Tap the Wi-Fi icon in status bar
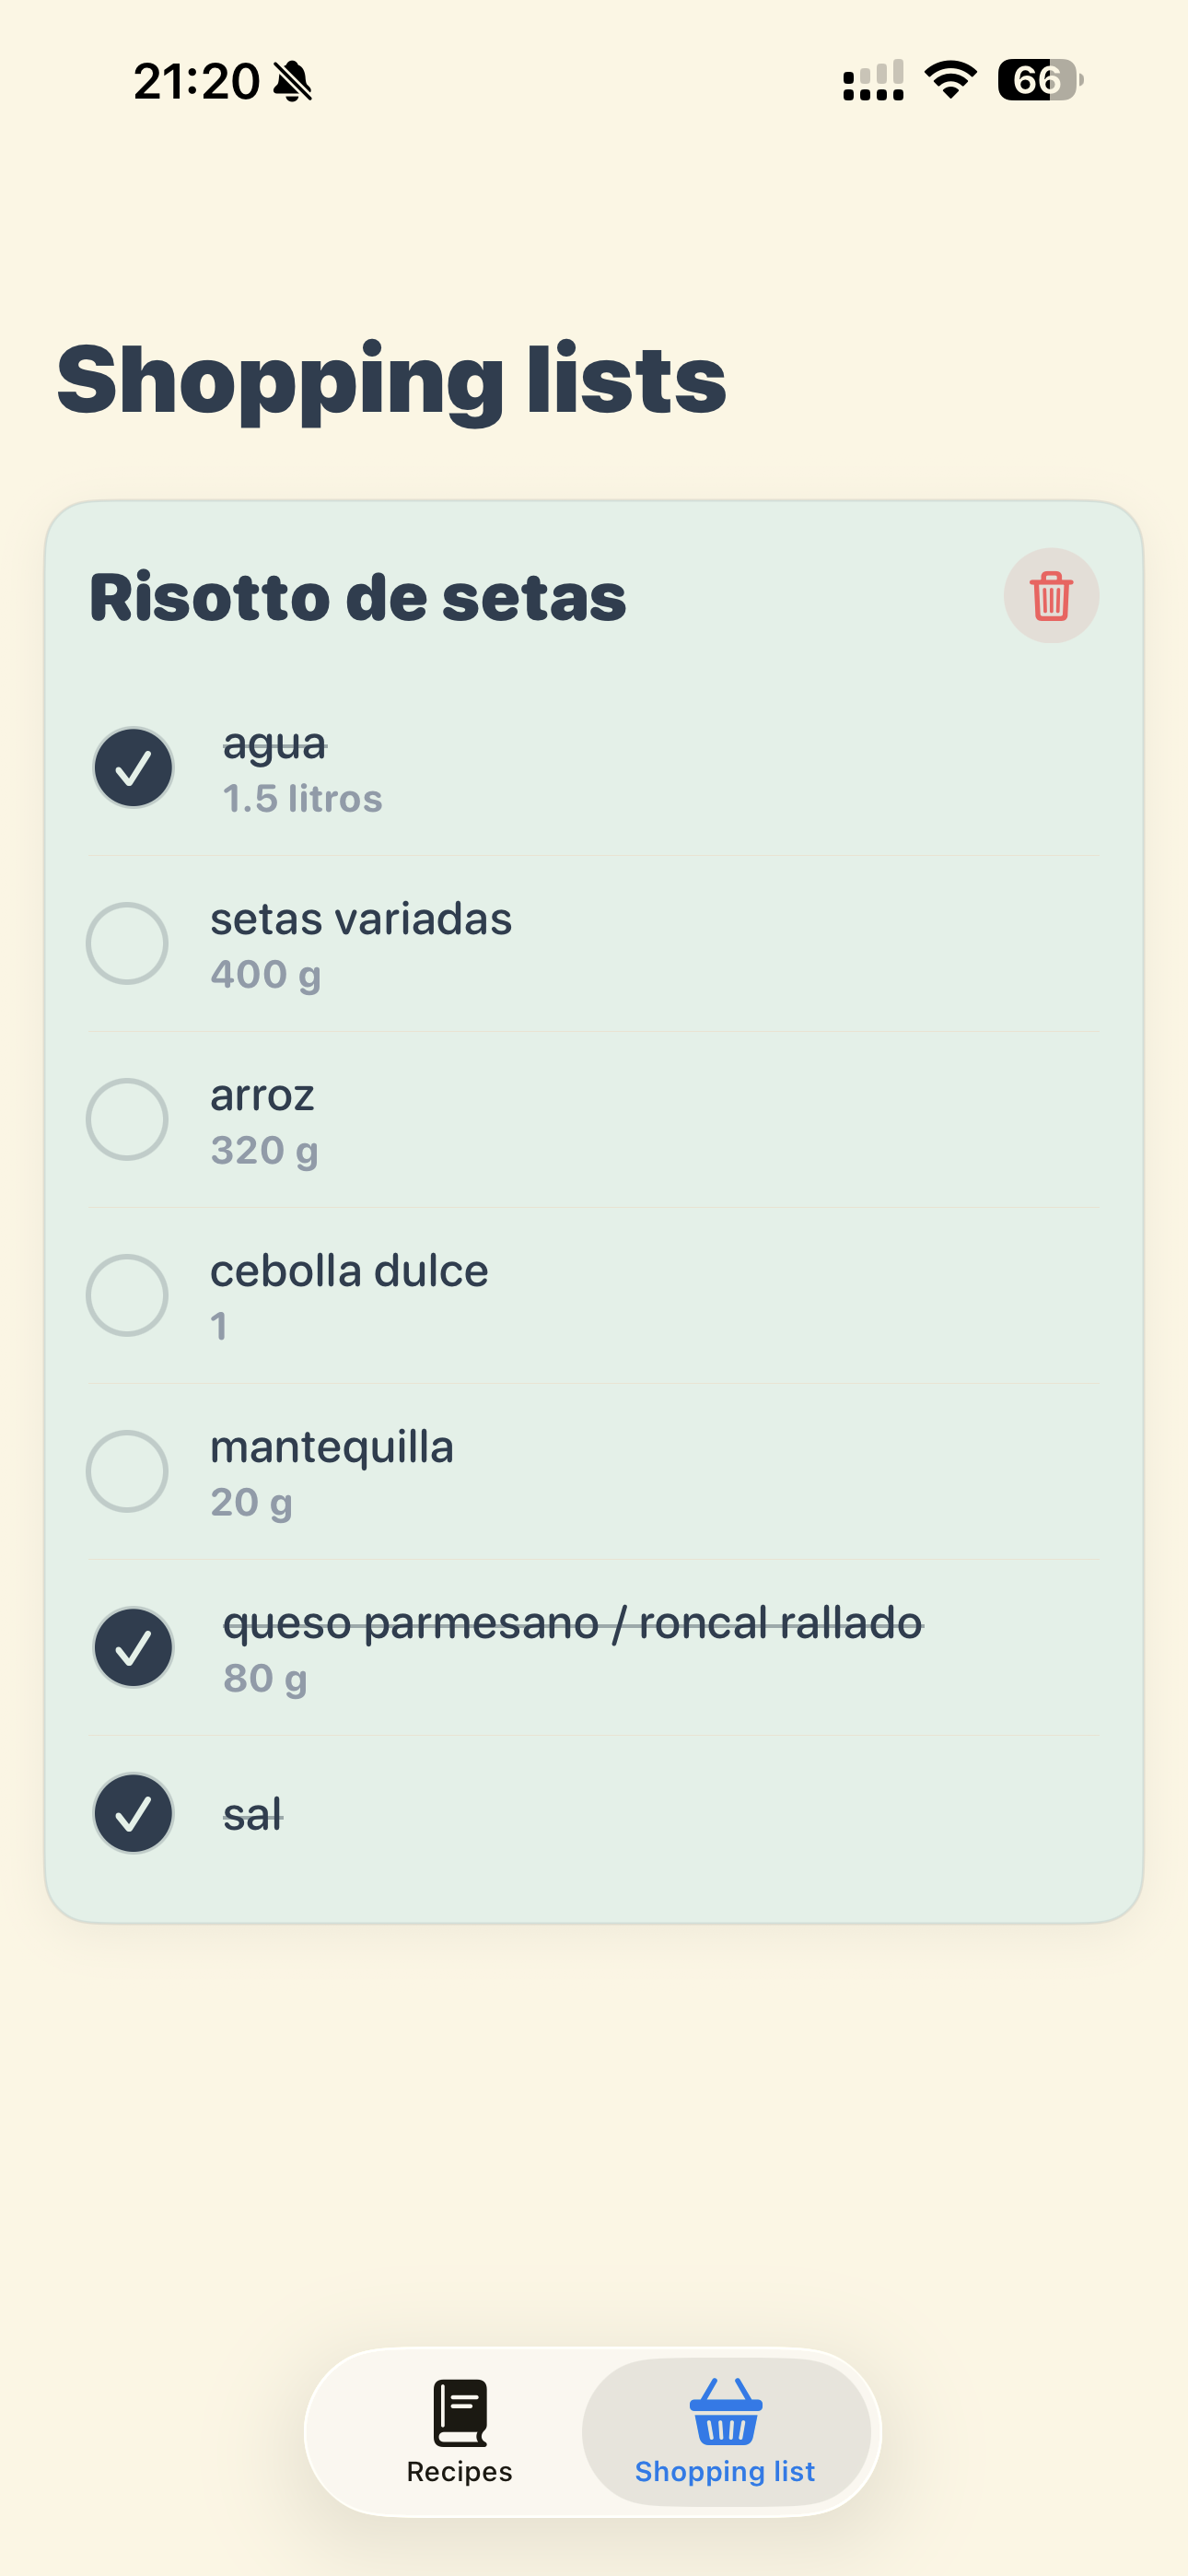Screen dimensions: 1188x2576 pyautogui.click(x=950, y=80)
